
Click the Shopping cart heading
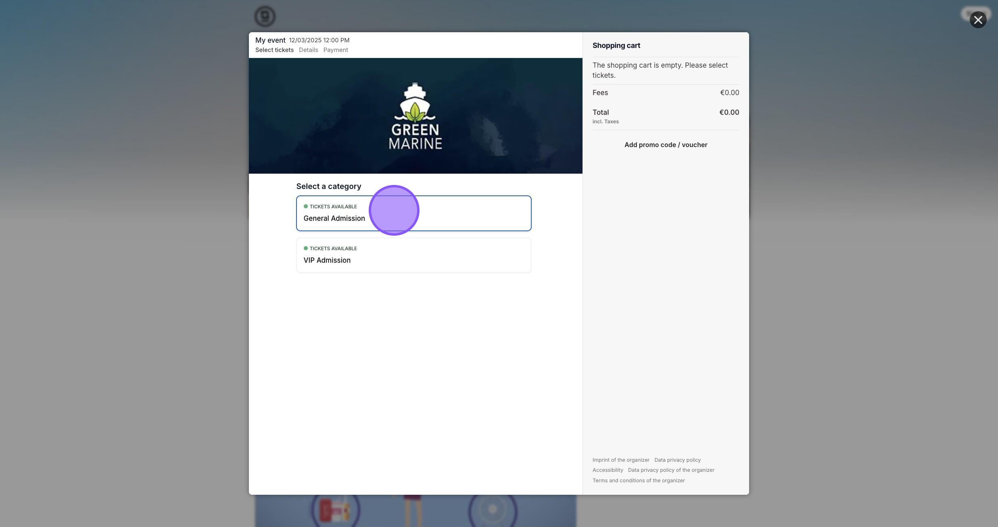click(x=616, y=46)
